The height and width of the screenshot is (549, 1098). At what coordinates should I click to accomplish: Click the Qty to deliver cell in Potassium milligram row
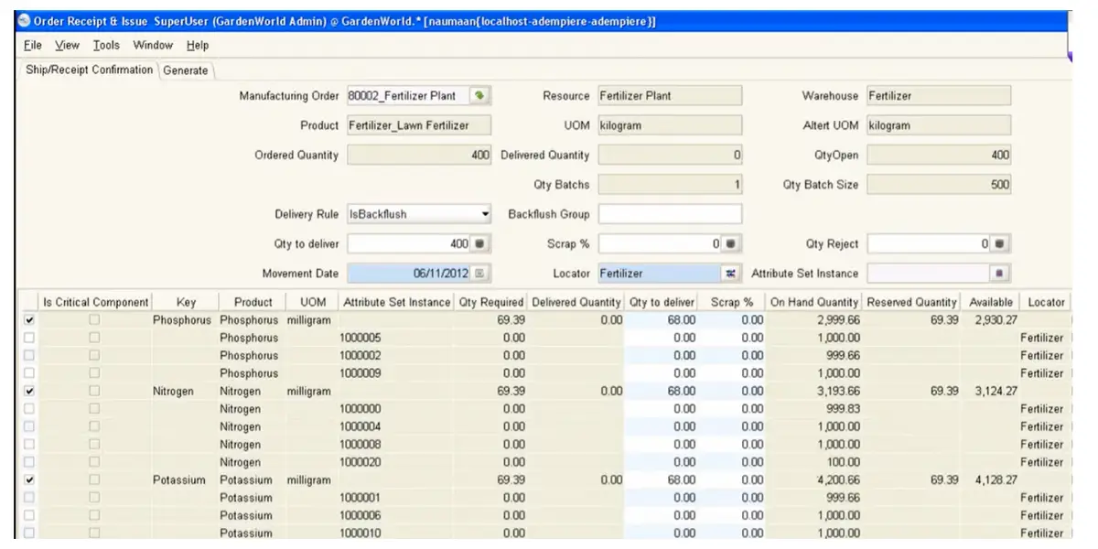click(x=661, y=479)
